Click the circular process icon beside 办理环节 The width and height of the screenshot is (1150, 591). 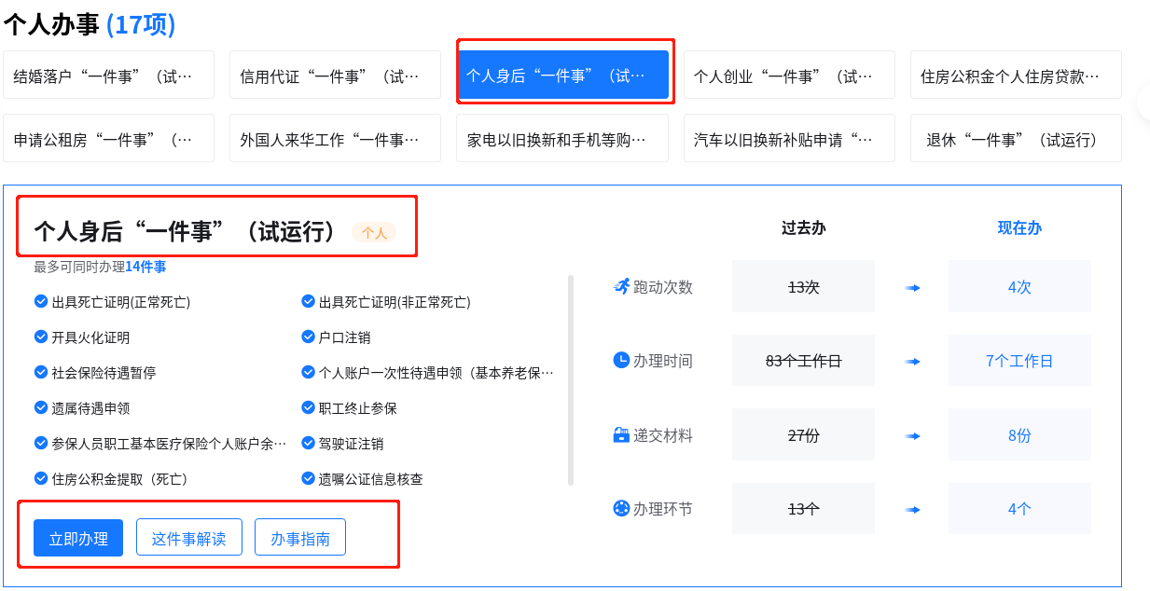[621, 508]
